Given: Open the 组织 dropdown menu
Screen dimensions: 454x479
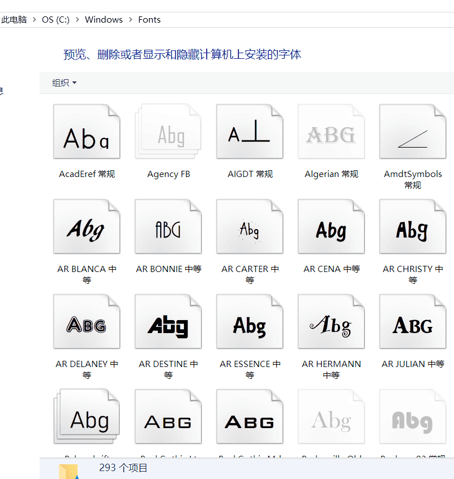Looking at the screenshot, I should click(64, 83).
